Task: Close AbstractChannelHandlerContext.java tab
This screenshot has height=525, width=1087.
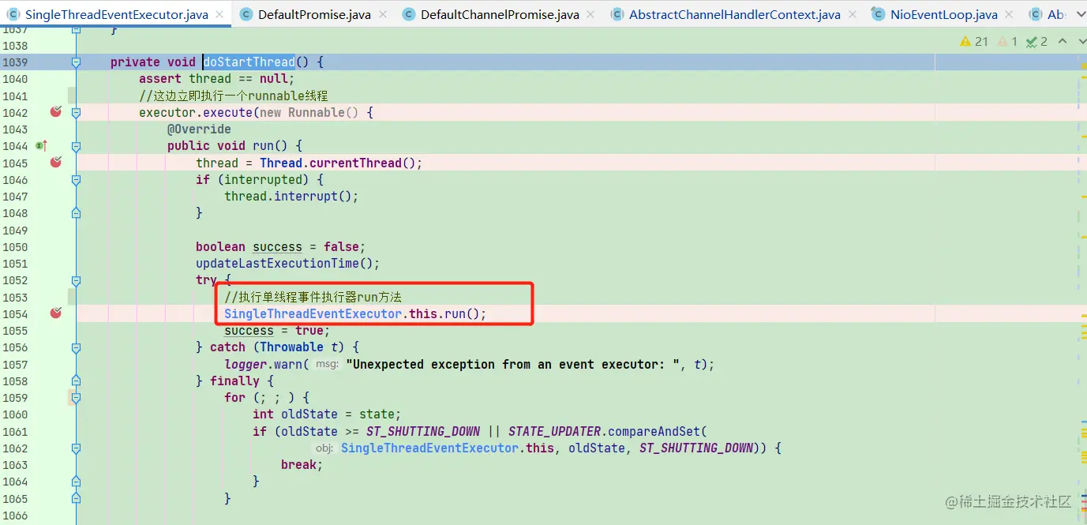Action: pyautogui.click(x=851, y=15)
